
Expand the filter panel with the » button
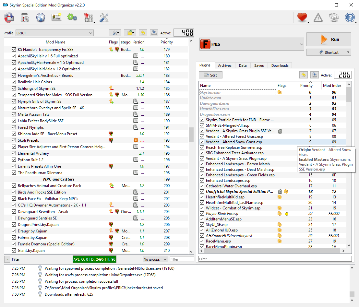coord(7,259)
